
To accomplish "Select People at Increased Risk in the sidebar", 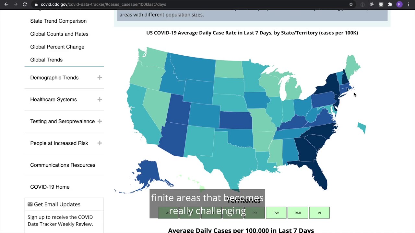I will coord(59,143).
